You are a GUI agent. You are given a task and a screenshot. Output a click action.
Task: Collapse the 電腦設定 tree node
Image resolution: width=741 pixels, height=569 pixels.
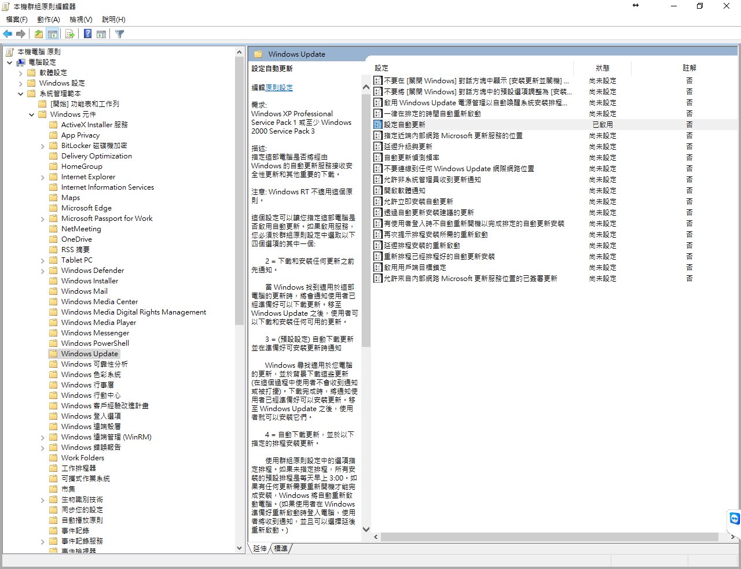[9, 62]
